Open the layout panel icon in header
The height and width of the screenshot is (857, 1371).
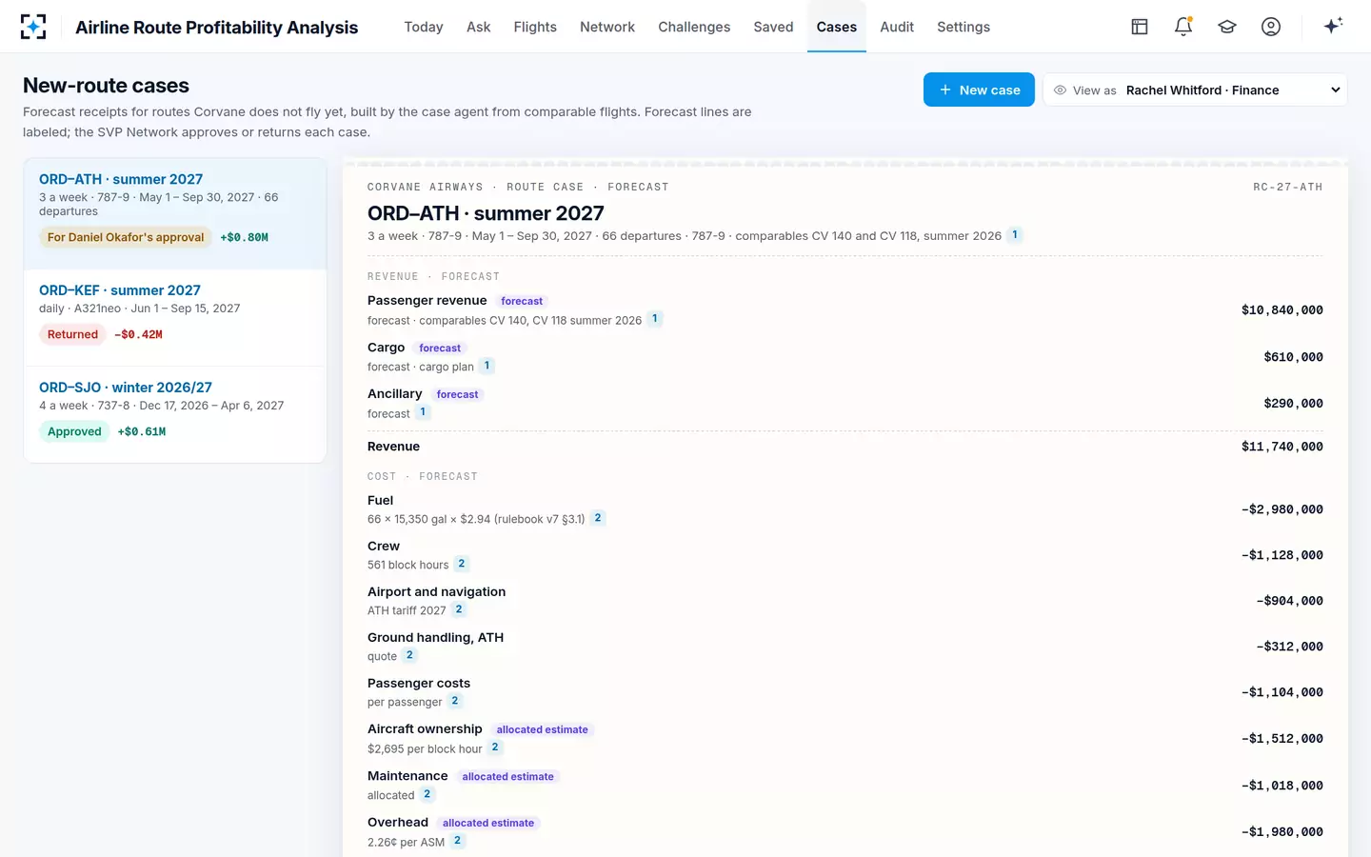pyautogui.click(x=1140, y=27)
